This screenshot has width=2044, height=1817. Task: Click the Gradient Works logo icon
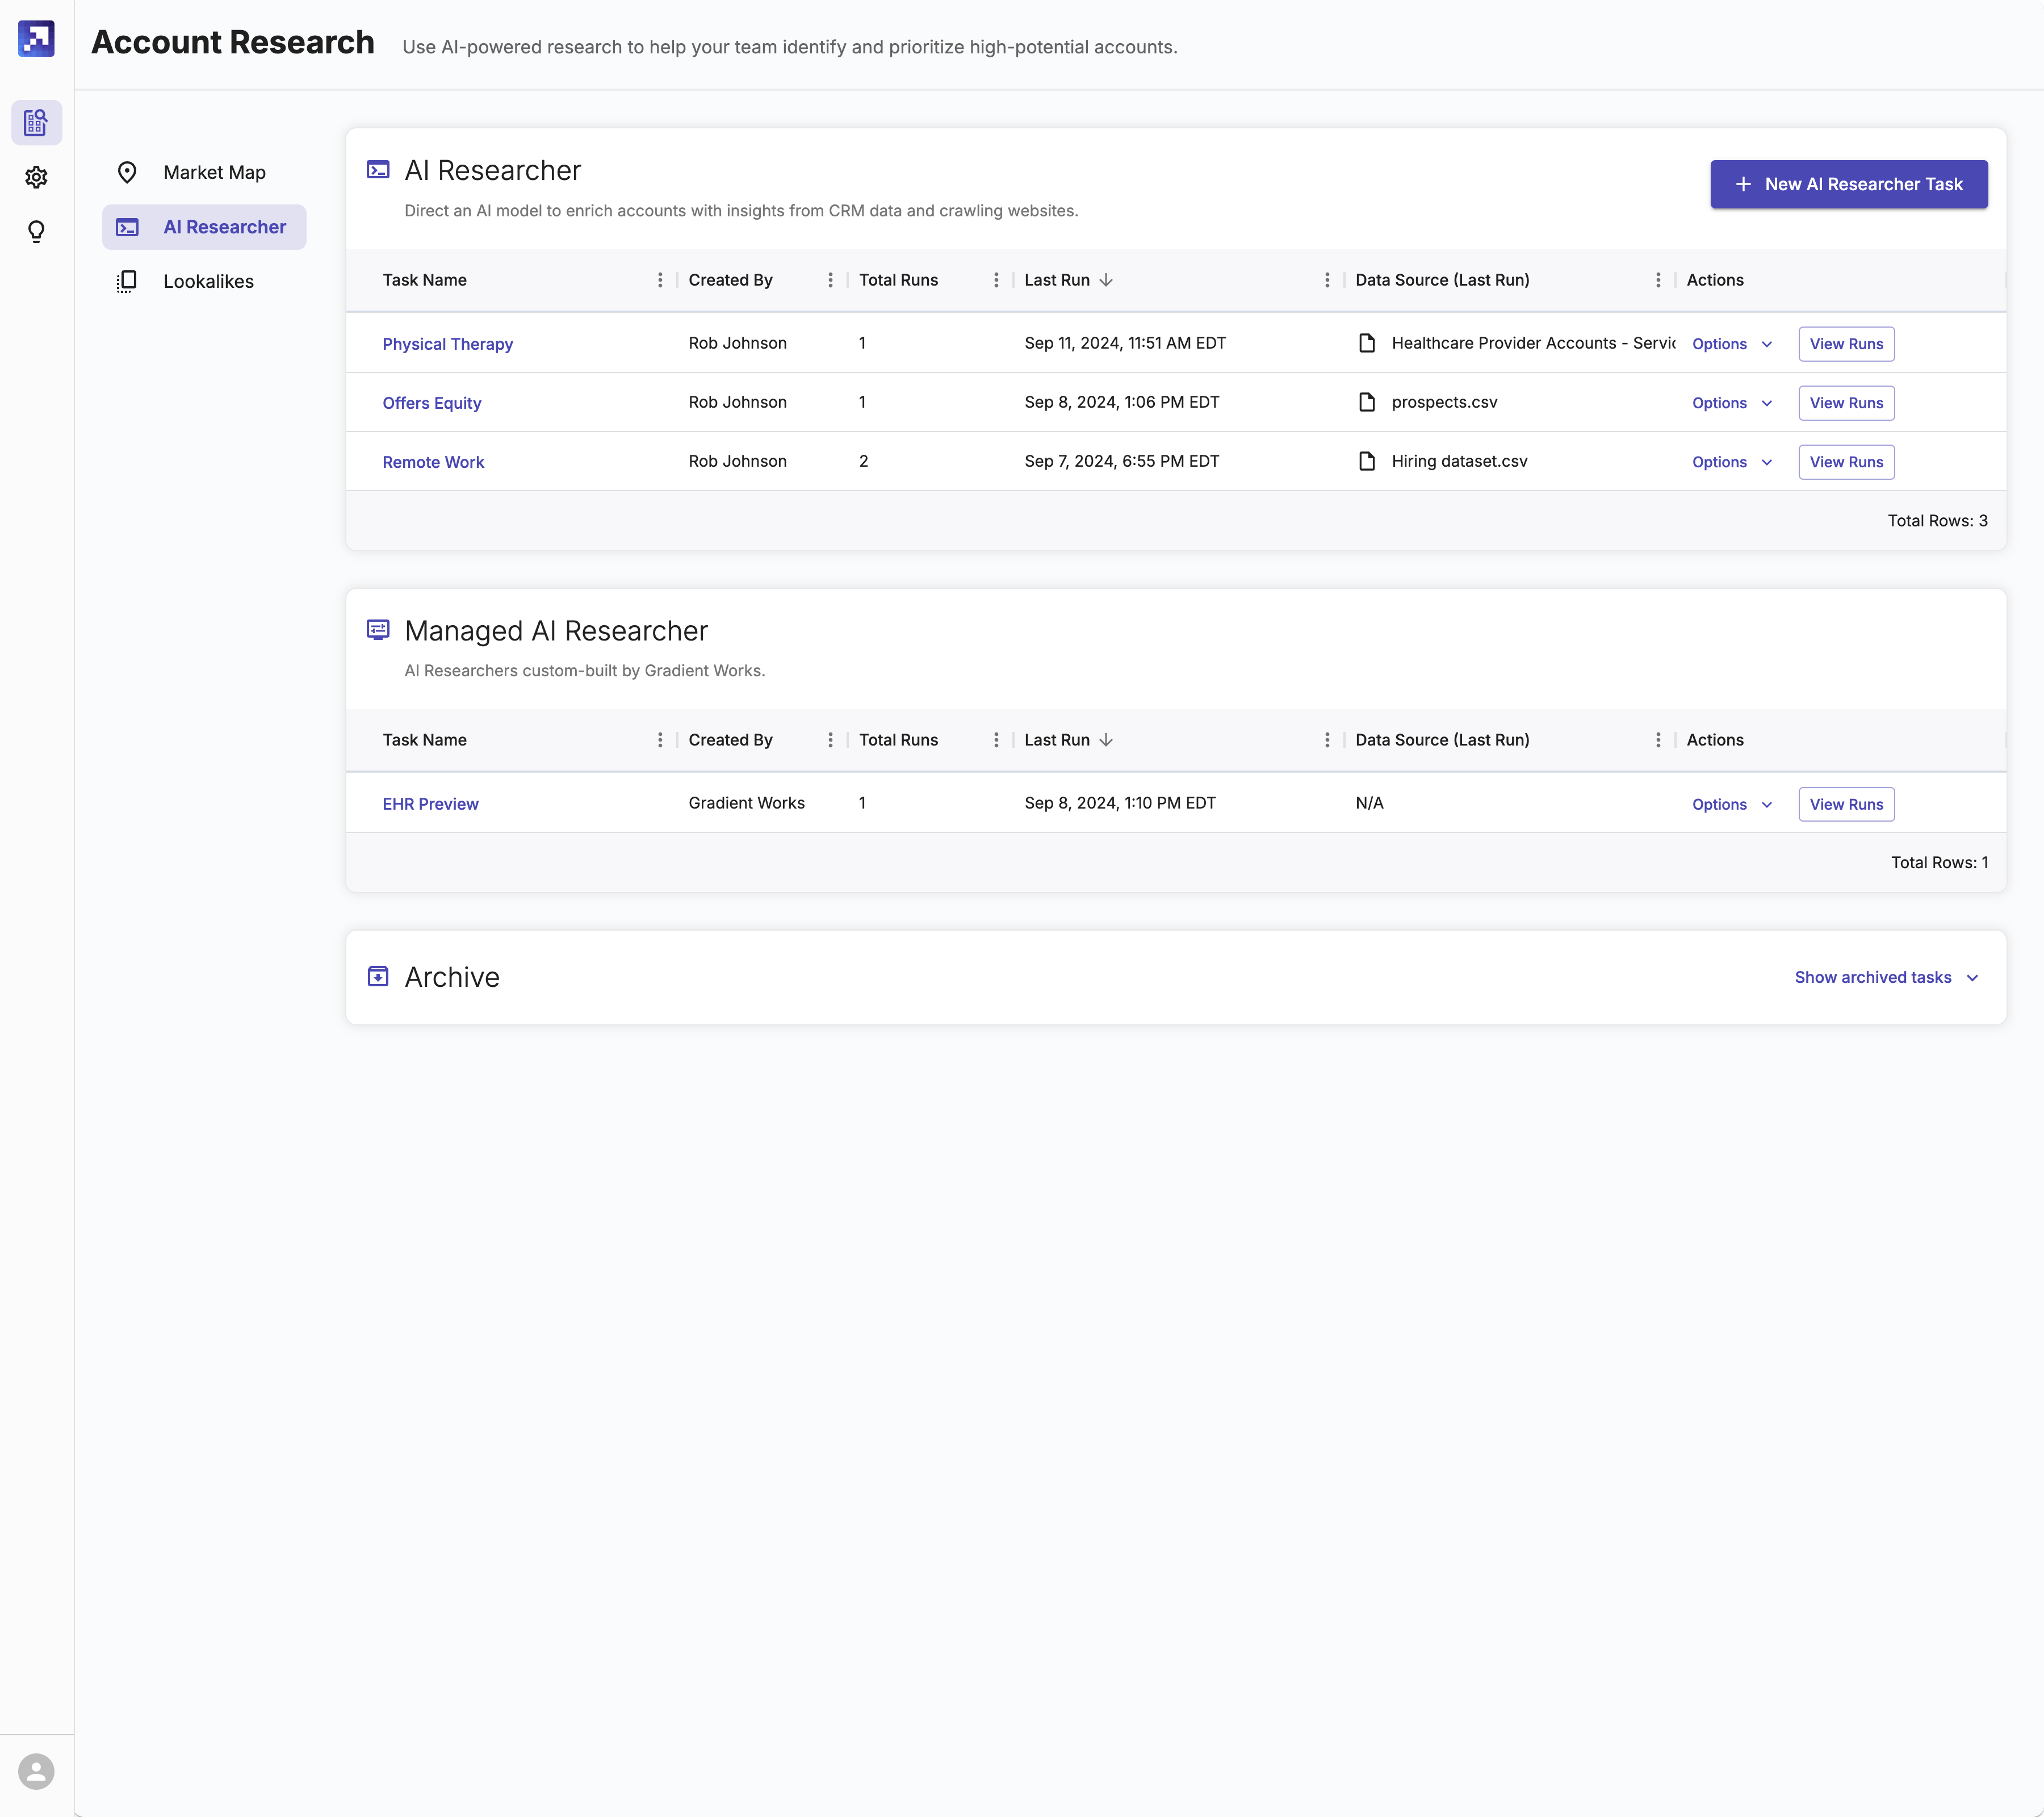click(x=36, y=39)
